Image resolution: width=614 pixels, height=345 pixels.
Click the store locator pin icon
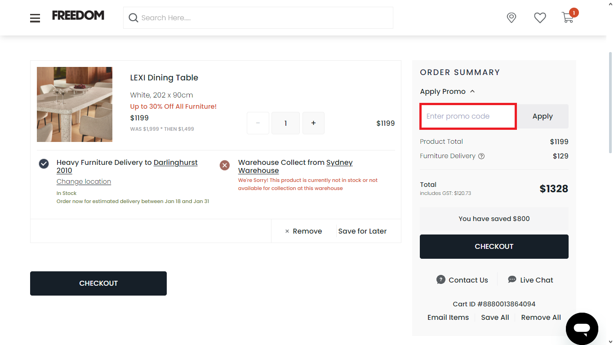pos(511,18)
